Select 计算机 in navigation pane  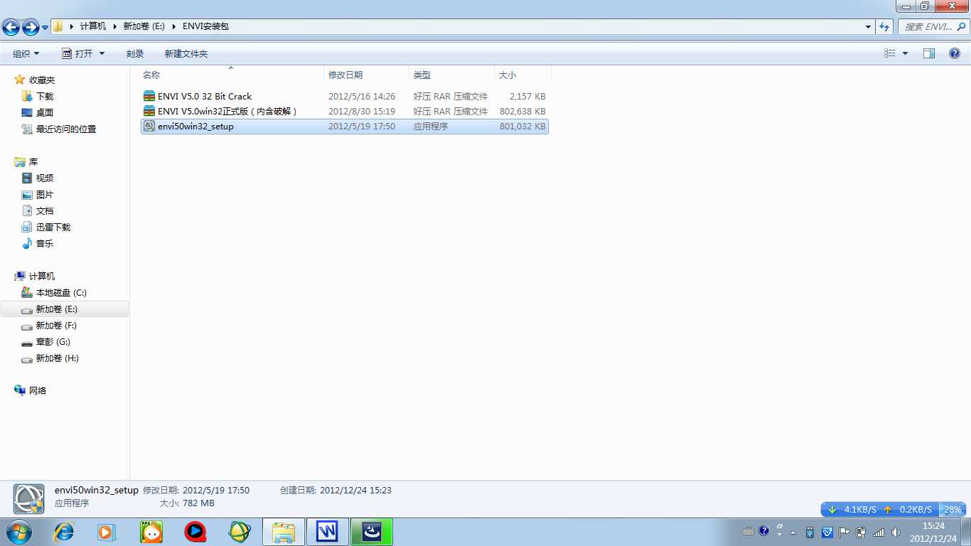(x=42, y=277)
